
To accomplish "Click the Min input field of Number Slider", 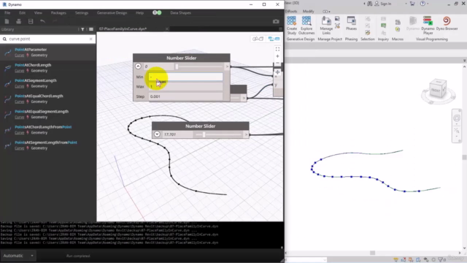I will (185, 77).
